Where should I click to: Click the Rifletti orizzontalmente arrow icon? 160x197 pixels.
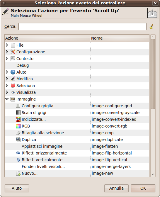[18, 153]
